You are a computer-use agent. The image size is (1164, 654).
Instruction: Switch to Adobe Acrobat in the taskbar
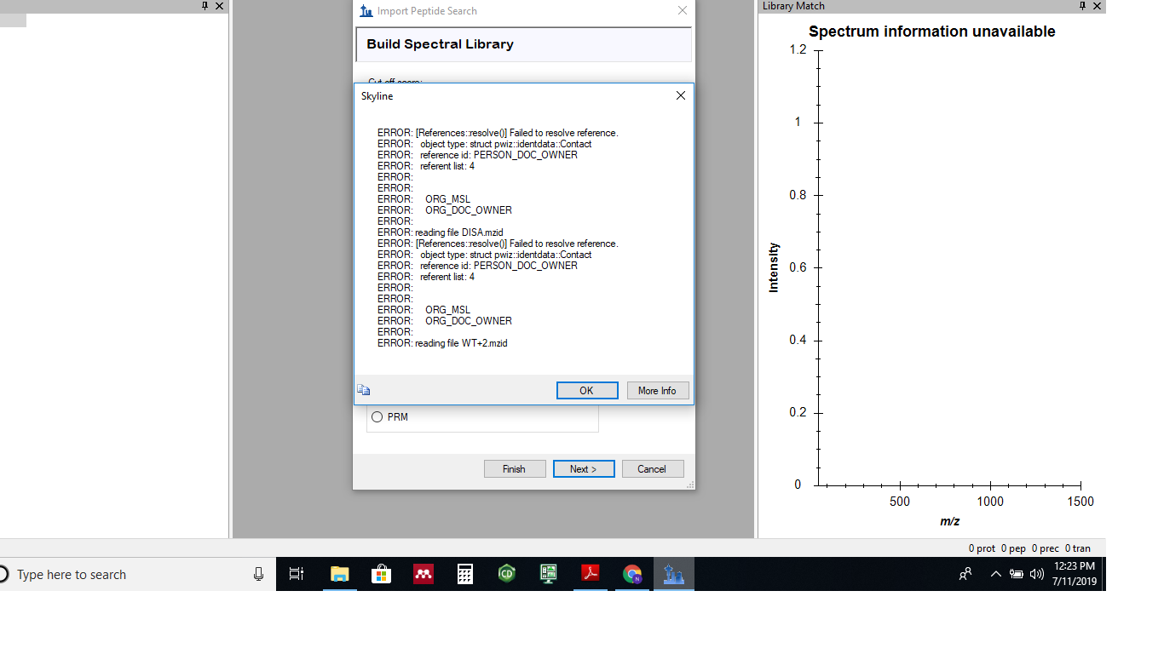point(591,575)
